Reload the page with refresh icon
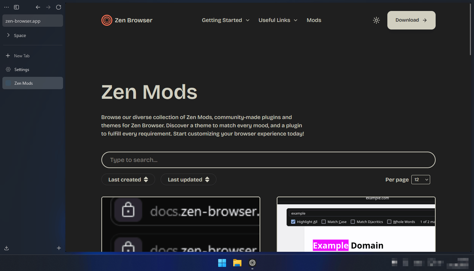Image resolution: width=474 pixels, height=271 pixels. (x=59, y=7)
